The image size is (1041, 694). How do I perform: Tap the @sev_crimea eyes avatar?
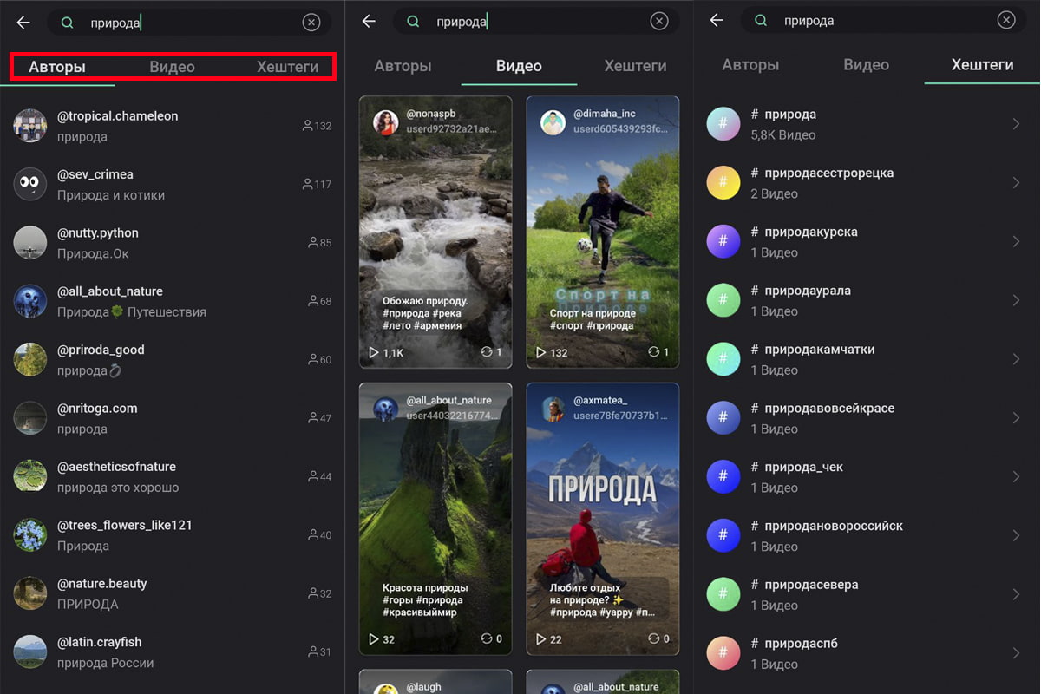[x=30, y=184]
